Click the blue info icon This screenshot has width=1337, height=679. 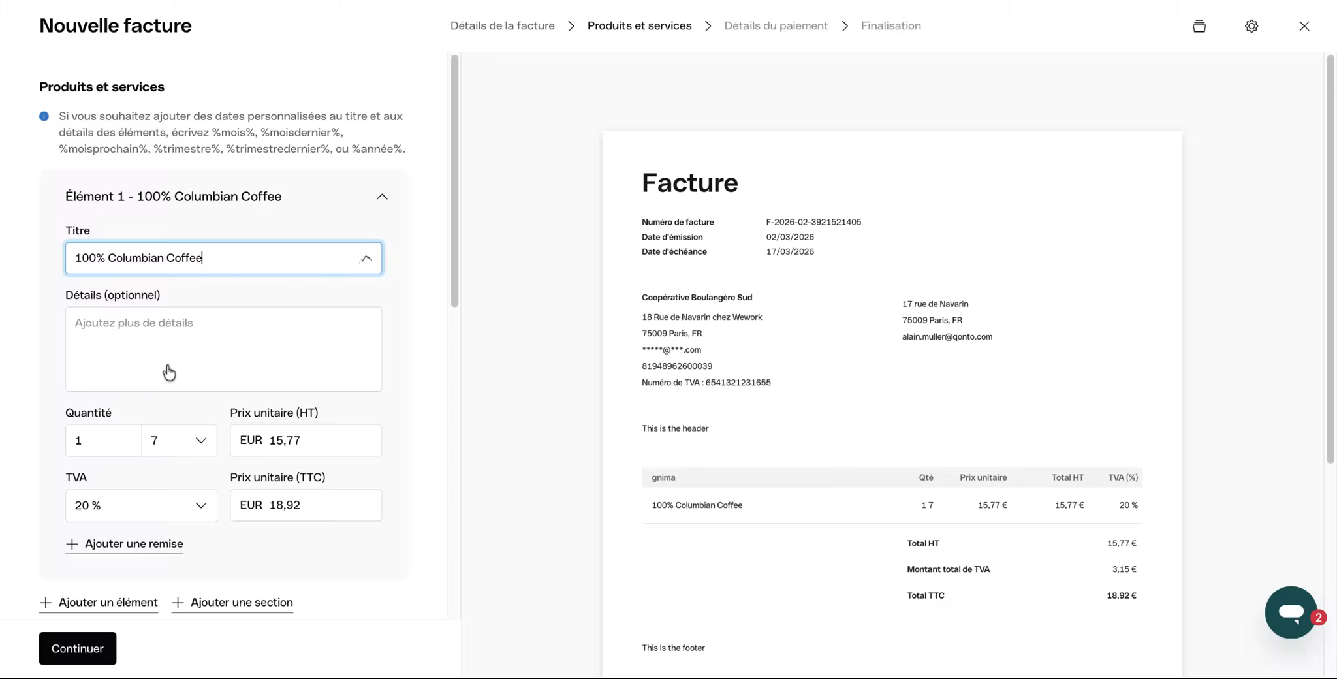(44, 116)
